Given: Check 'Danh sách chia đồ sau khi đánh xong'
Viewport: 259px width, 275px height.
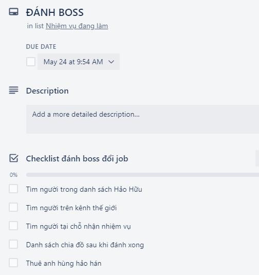Looking at the screenshot, I should (x=13, y=244).
